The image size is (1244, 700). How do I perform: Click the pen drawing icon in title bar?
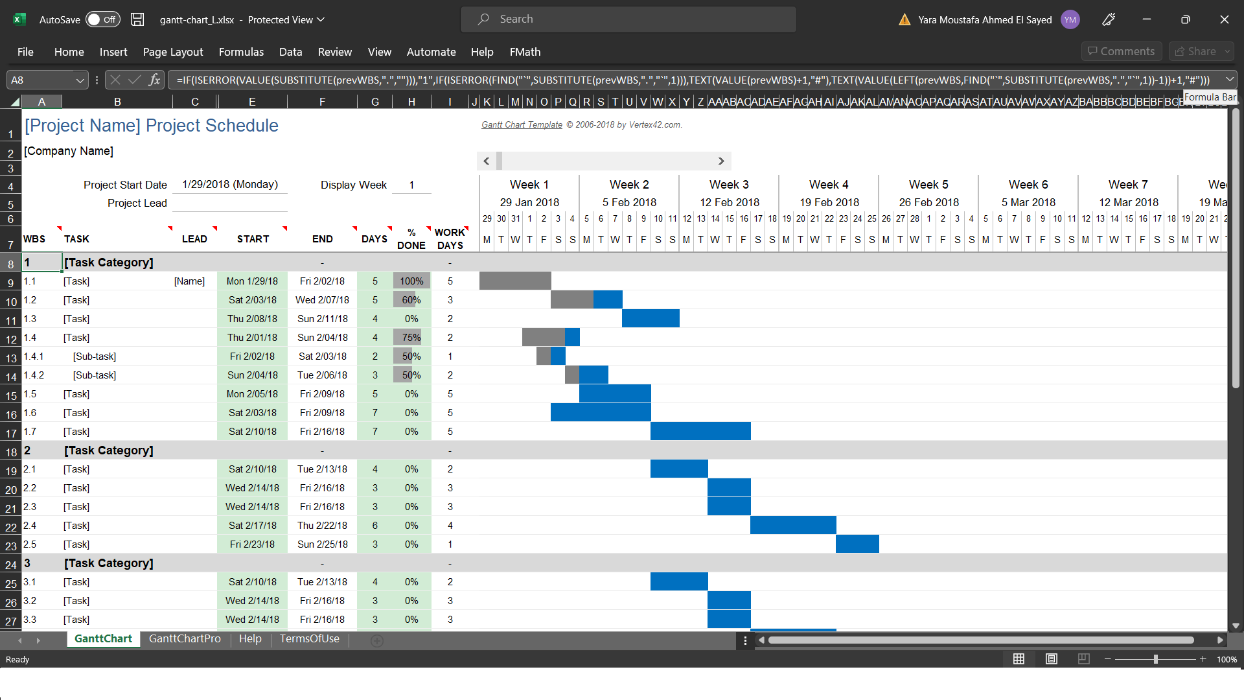[x=1109, y=19]
